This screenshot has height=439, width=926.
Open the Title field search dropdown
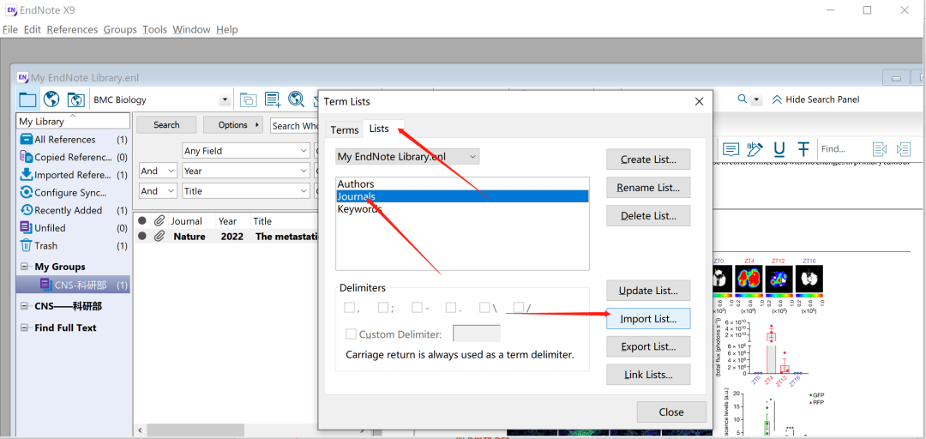point(246,191)
